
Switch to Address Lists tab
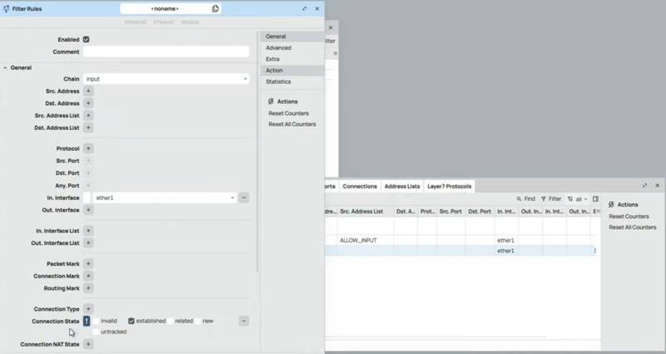pos(402,186)
